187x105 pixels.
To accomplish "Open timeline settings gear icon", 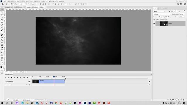I will pos(20,78).
